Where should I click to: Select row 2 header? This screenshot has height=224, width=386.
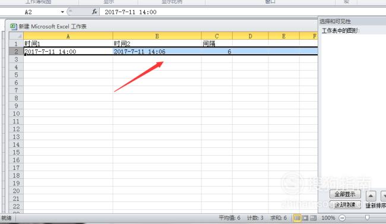click(16, 51)
